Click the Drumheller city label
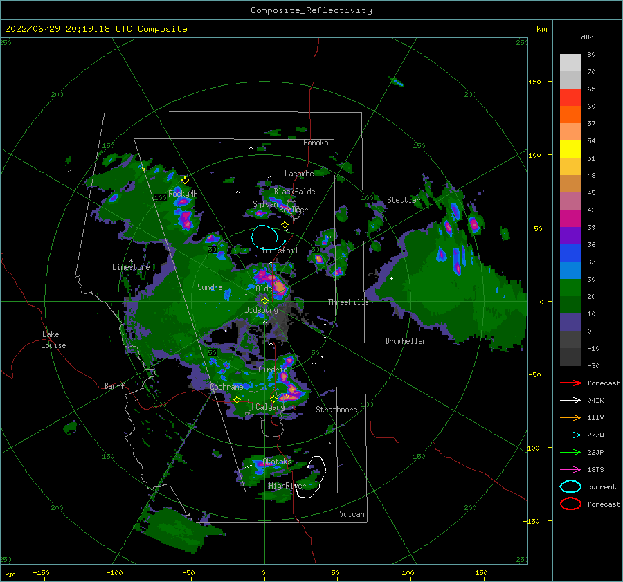The height and width of the screenshot is (582, 623). [406, 341]
